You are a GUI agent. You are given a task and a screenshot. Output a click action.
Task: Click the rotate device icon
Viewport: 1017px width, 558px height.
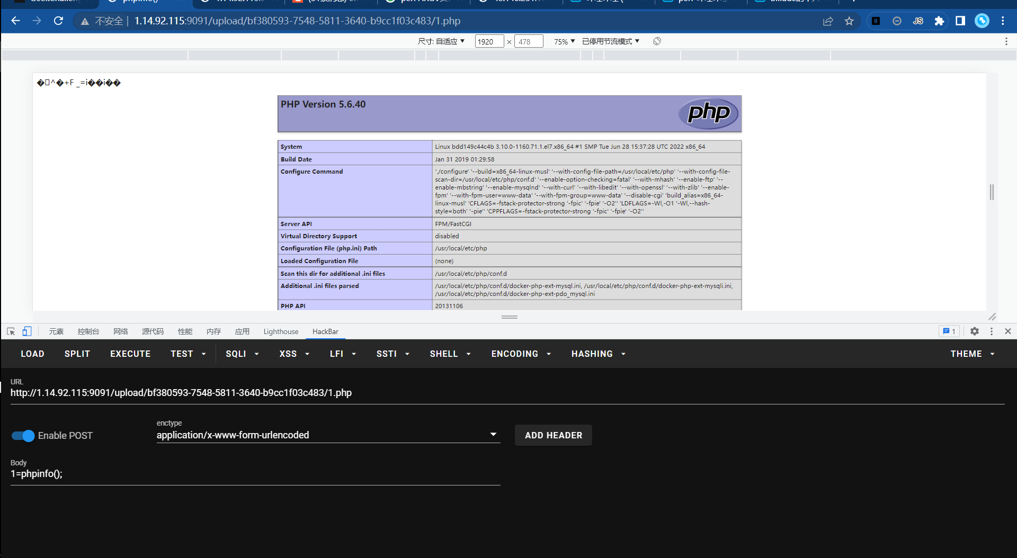(x=657, y=41)
